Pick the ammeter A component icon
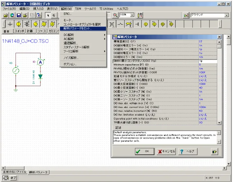This screenshot has height=182, width=234. pyautogui.click(x=52, y=24)
